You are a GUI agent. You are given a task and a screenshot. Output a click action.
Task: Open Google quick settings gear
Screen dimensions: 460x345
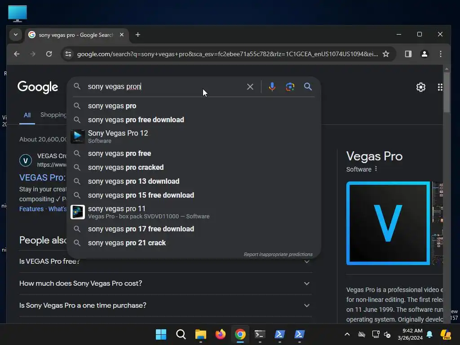[420, 87]
